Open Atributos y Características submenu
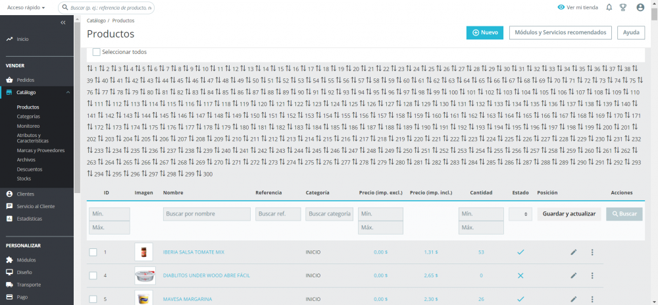This screenshot has height=305, width=658. pyautogui.click(x=33, y=138)
